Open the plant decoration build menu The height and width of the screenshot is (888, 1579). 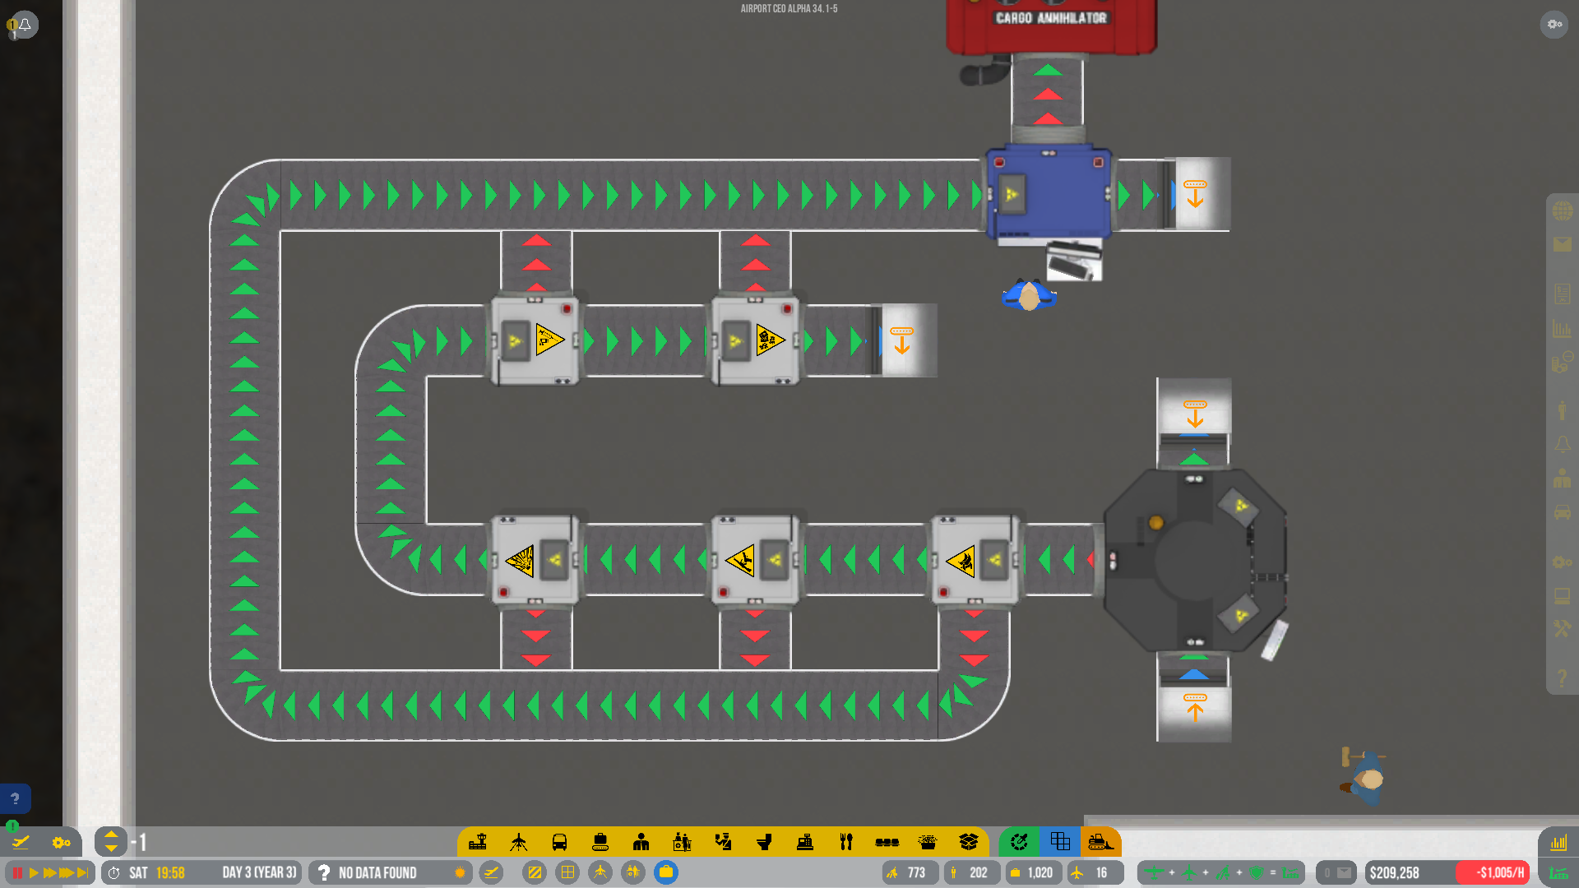928,842
